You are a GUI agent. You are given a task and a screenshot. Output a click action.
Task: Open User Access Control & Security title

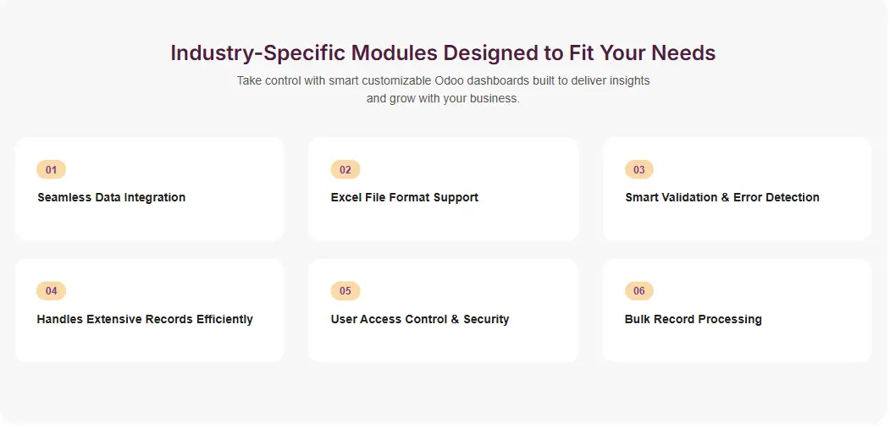(419, 319)
